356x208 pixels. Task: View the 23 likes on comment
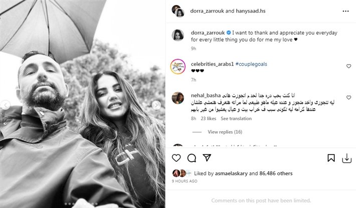coord(208,119)
